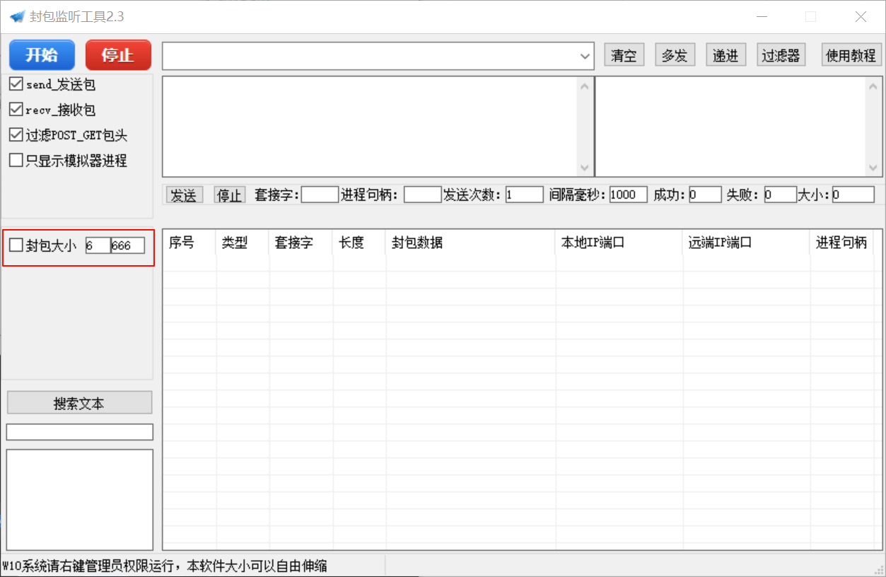Click the 失败 counter field
This screenshot has height=577, width=886.
(781, 194)
